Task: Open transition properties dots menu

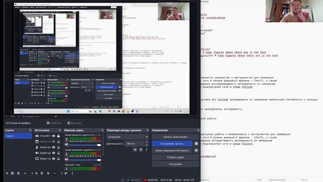Action: click(146, 150)
